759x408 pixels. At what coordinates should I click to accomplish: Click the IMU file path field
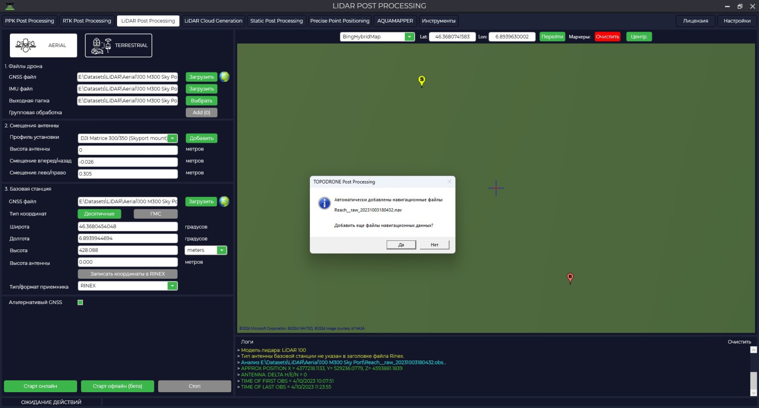(127, 89)
